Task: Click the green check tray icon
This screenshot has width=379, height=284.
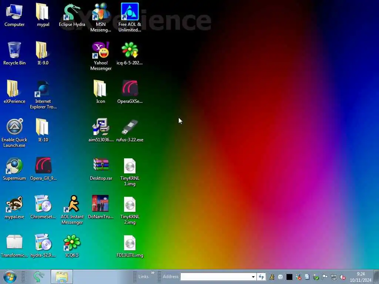Action: pyautogui.click(x=316, y=277)
